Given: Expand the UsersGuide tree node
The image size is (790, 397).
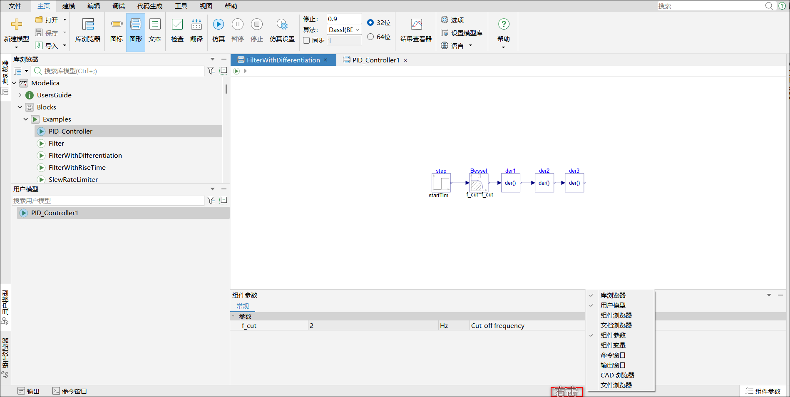Looking at the screenshot, I should pyautogui.click(x=20, y=95).
